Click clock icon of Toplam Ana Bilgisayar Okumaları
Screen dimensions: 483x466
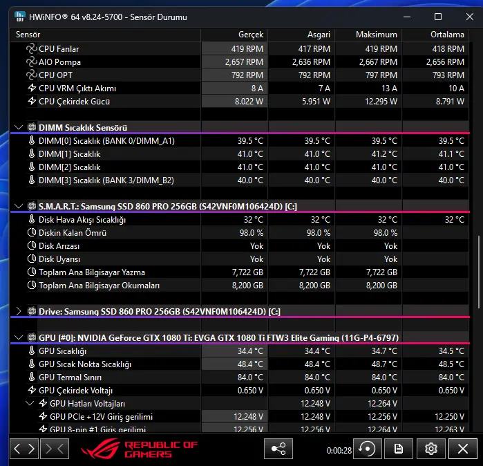pos(32,286)
